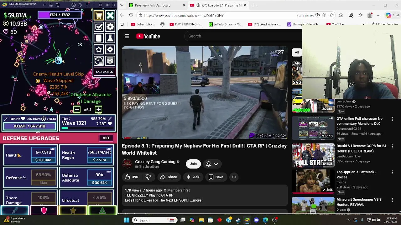Switch to attack upgrades sword tab
The image size is (401, 225).
15,211
